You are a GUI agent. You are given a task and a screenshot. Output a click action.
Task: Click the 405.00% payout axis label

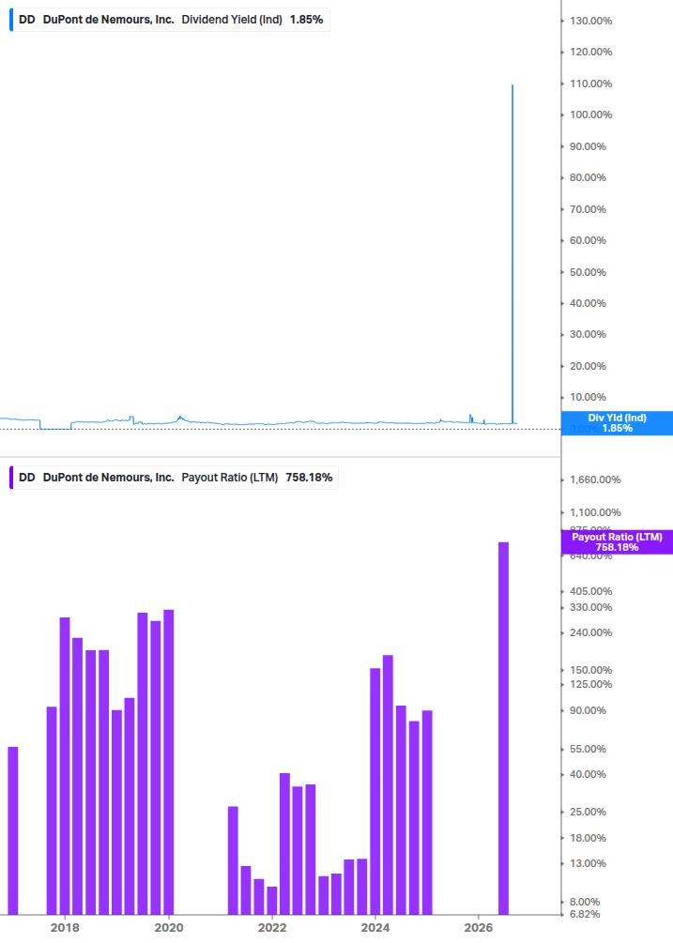pos(590,592)
